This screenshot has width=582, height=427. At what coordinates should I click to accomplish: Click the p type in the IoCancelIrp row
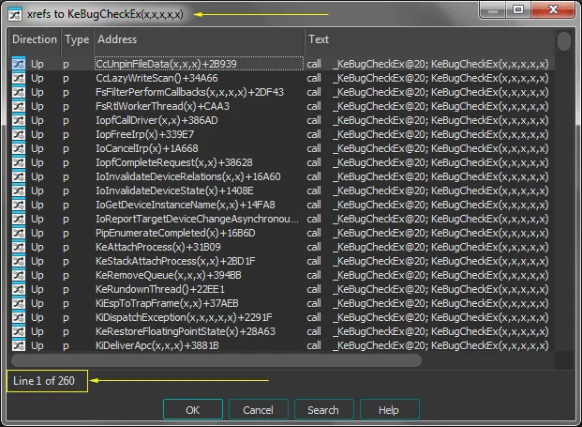(66, 148)
